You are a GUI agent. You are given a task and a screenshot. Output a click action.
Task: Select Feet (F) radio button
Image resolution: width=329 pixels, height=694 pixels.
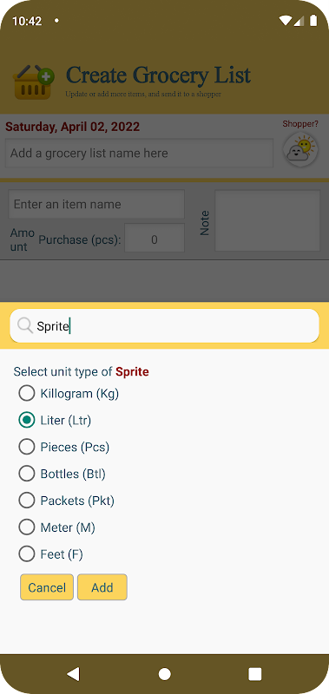[x=51, y=554]
